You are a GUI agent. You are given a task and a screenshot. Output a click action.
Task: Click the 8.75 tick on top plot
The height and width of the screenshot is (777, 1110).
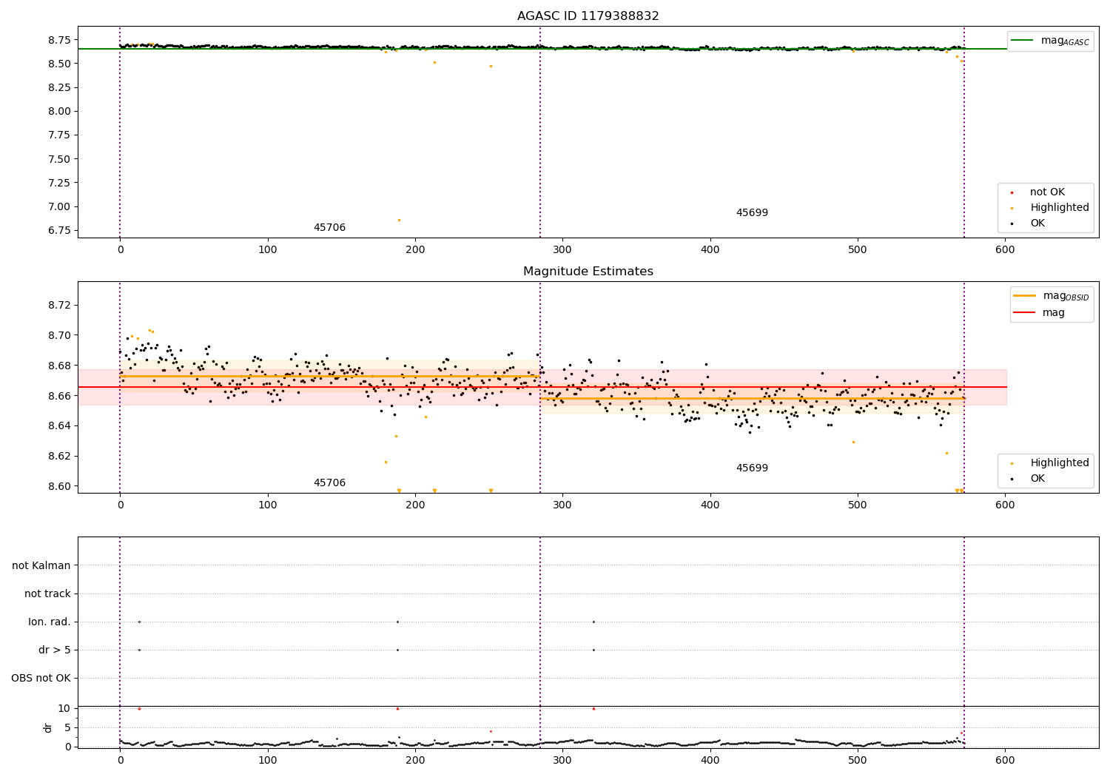(x=58, y=40)
